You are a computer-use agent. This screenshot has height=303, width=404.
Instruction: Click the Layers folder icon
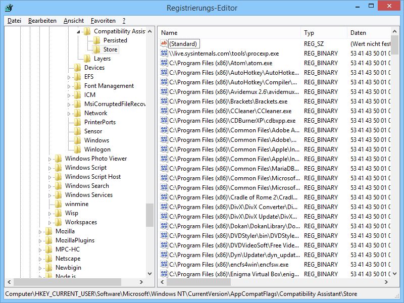[x=87, y=59]
